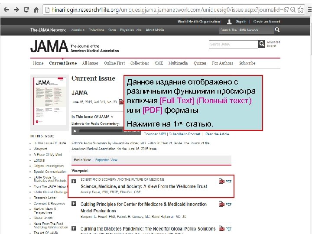
Task: Jump to A Piece Of My Mind sidebar
Action: tap(48, 155)
